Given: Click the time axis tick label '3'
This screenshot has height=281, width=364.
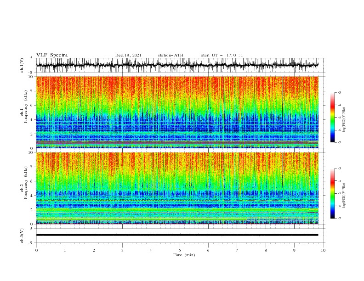Looking at the screenshot, I should tap(122, 250).
